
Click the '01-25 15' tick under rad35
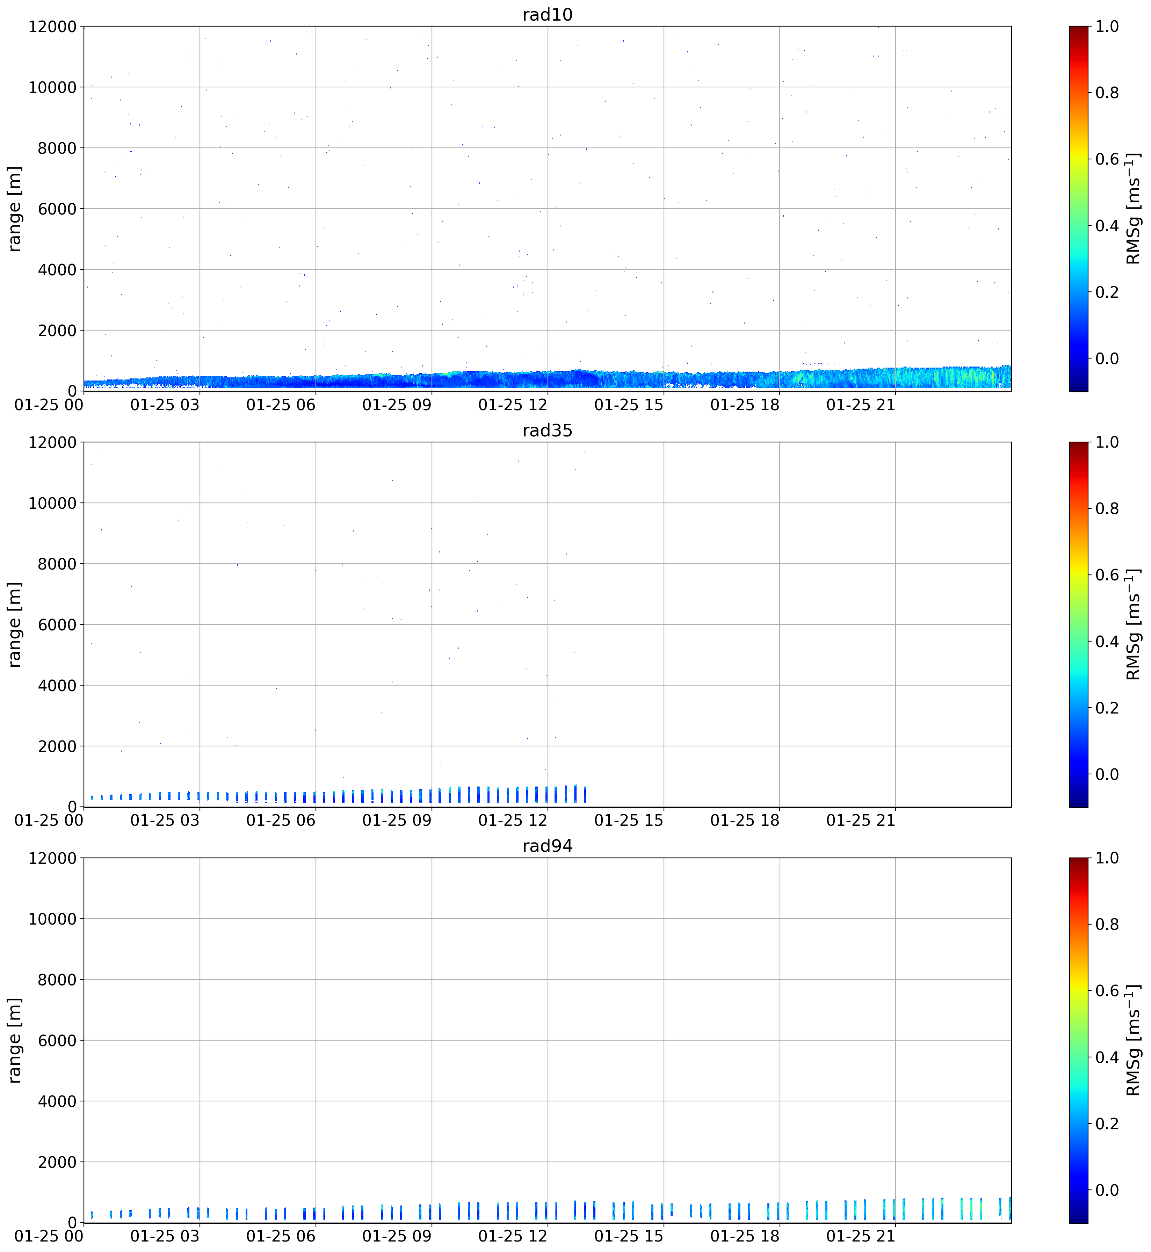click(x=629, y=821)
